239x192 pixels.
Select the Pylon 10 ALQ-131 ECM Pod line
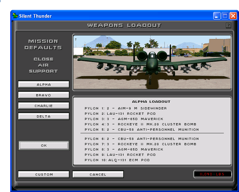pyautogui.click(x=117, y=160)
